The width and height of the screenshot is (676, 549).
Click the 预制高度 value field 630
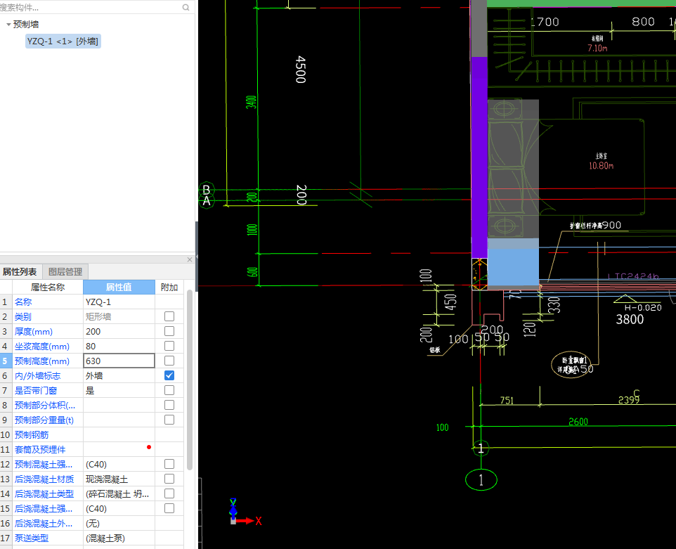pyautogui.click(x=119, y=361)
